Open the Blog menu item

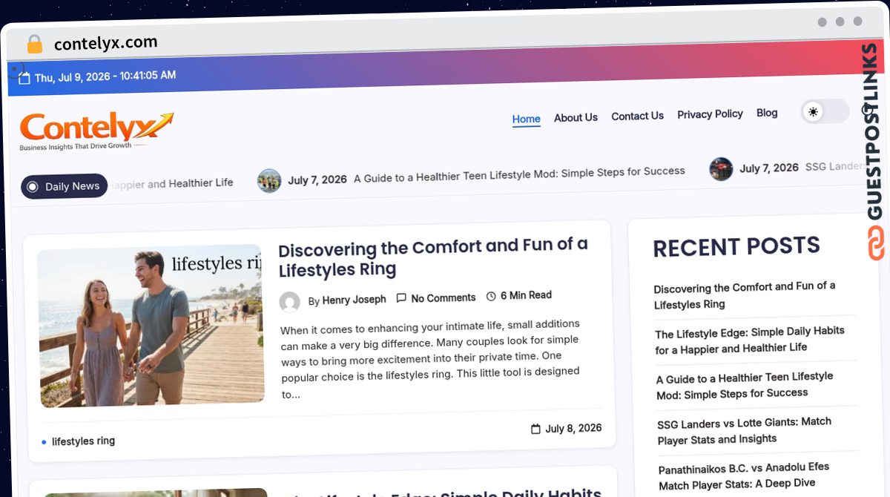(767, 113)
